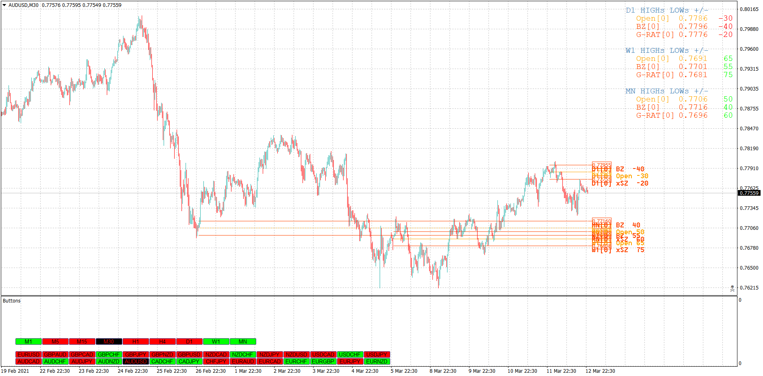The height and width of the screenshot is (376, 763).
Task: Click the 'Buttons' subwindow label
Action: [x=11, y=301]
